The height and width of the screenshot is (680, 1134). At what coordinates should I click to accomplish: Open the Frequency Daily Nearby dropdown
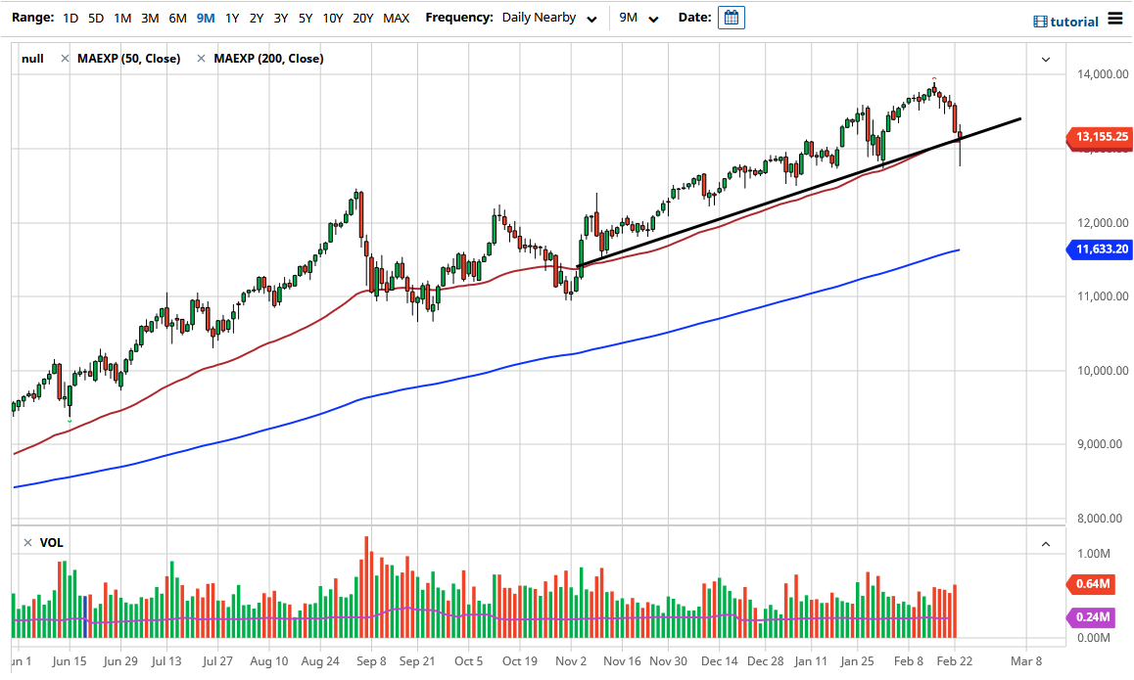[x=548, y=18]
